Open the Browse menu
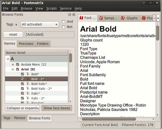Screen dimensions: 162x129 (27, 9)
